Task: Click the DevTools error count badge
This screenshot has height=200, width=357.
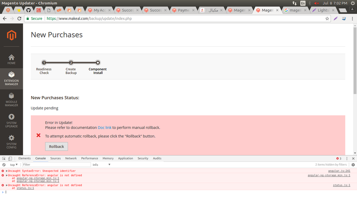Action: (339, 158)
